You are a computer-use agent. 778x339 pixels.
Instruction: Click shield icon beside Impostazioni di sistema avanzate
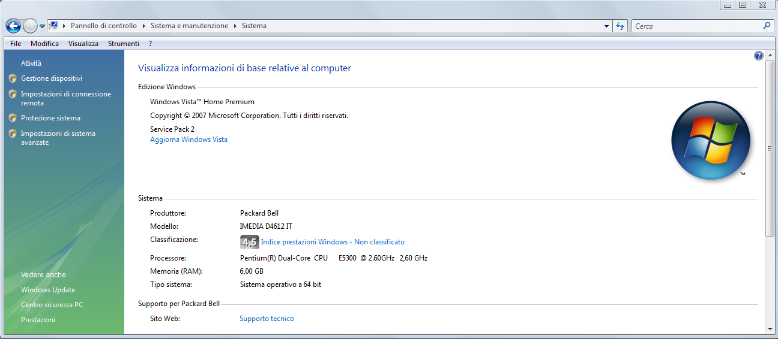[13, 134]
